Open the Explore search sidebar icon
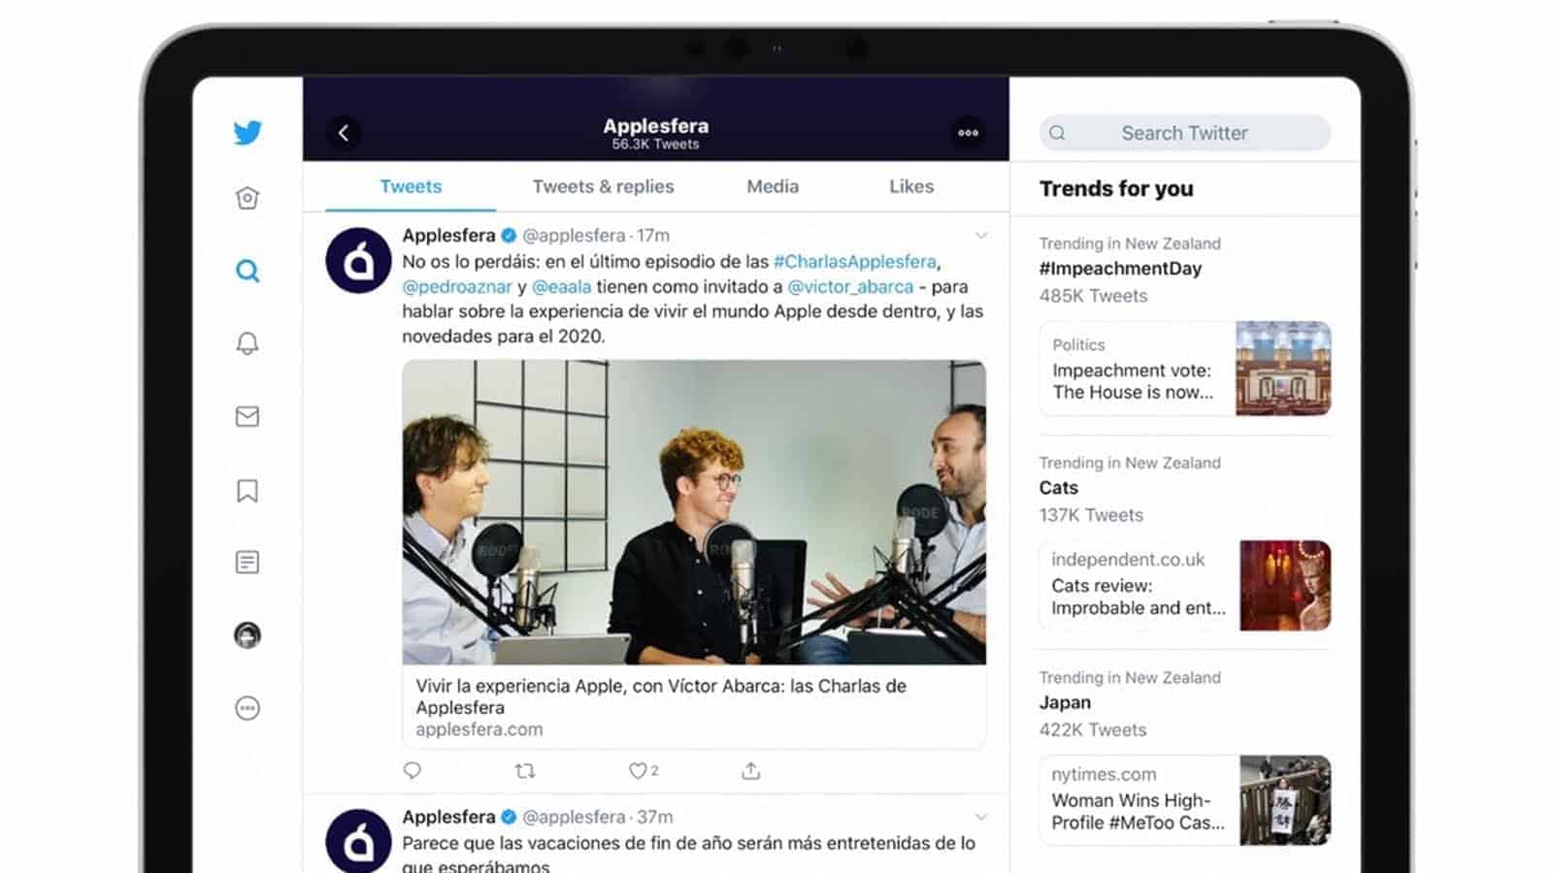 pyautogui.click(x=248, y=271)
